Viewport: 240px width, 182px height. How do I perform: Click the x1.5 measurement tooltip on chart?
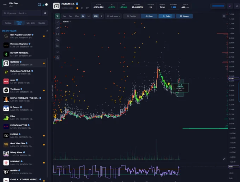point(180,87)
